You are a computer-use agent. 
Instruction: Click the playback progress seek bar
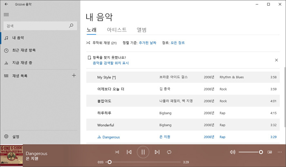(x=143, y=162)
